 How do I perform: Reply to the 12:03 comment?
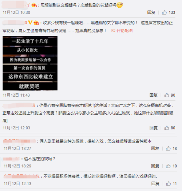154,128
